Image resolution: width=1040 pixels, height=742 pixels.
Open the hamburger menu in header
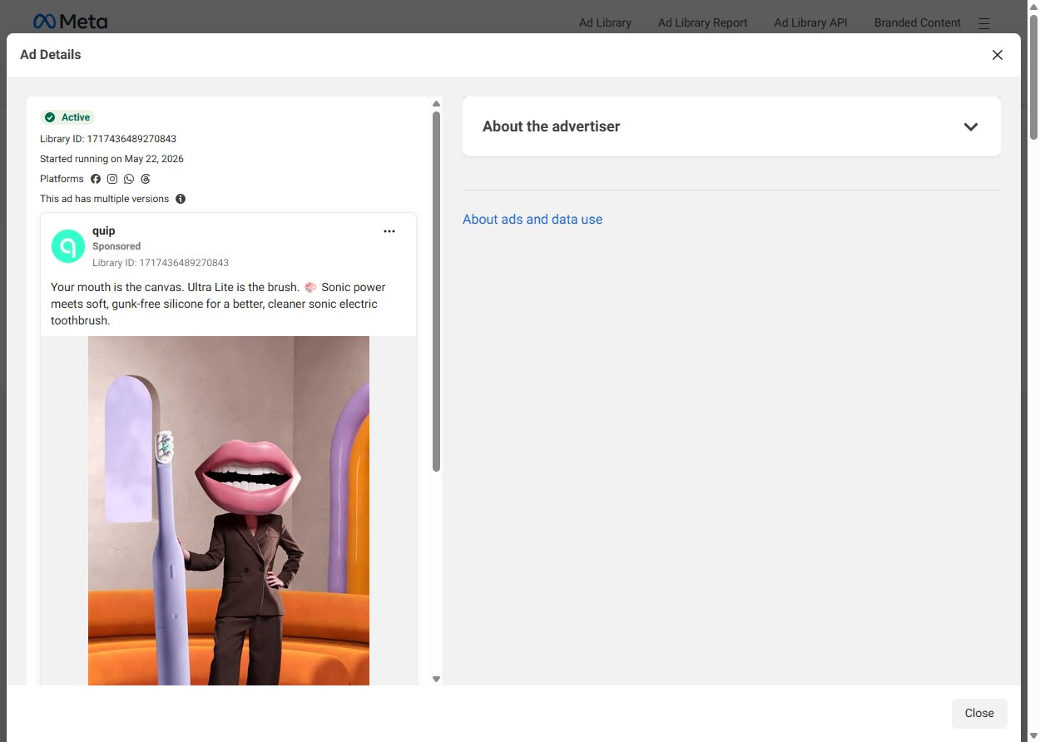(x=984, y=23)
